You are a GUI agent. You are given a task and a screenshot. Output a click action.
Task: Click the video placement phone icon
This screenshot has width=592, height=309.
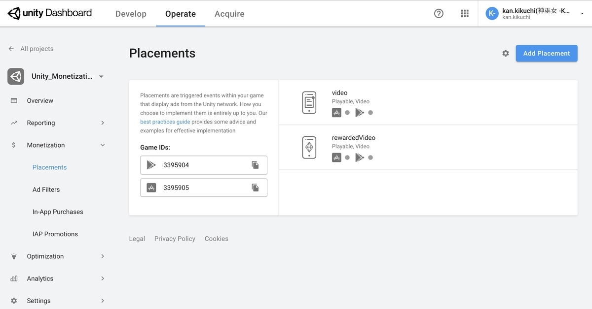tap(309, 102)
